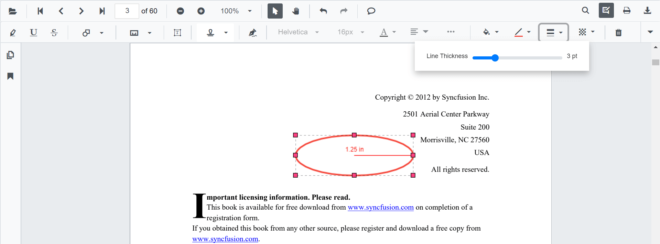This screenshot has height=244, width=660.
Task: Activate the arrow text selection tool
Action: point(275,11)
